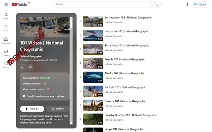Click the Play all button

[x=32, y=109]
